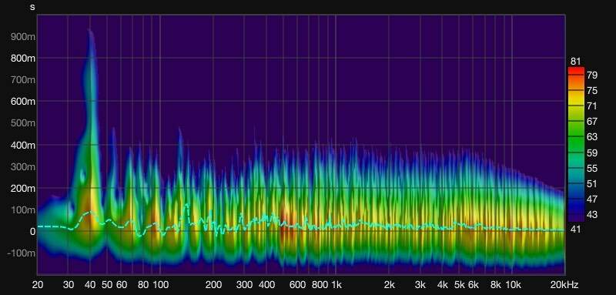Click the 81 dB top of color scale

click(x=575, y=62)
